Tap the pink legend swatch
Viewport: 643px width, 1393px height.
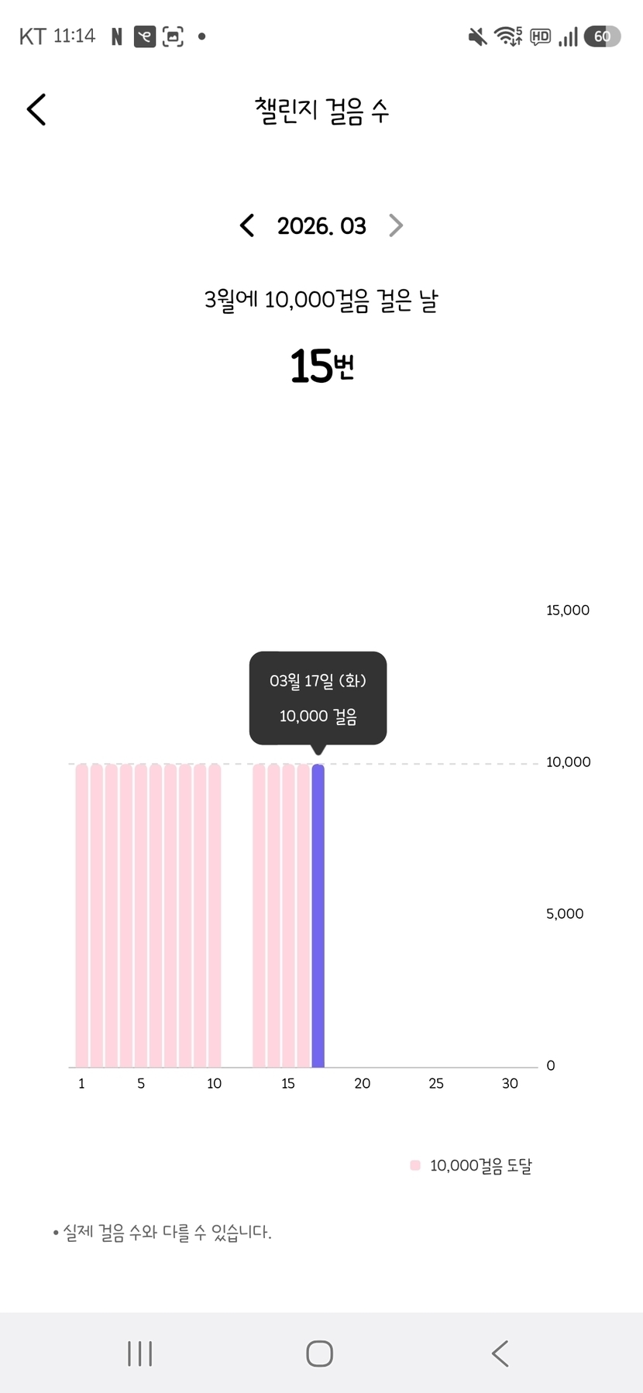point(415,1165)
